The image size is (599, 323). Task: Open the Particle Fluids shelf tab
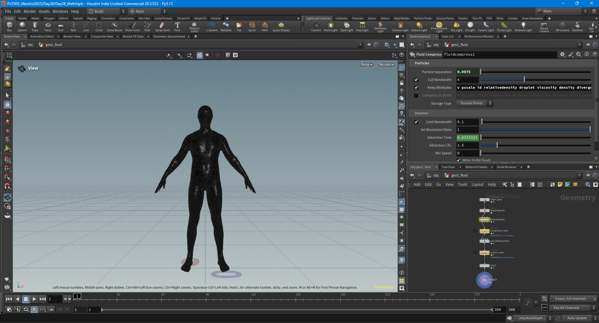[423, 18]
